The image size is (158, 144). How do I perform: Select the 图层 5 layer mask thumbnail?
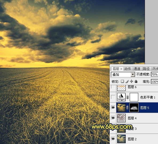pyautogui.click(x=134, y=108)
